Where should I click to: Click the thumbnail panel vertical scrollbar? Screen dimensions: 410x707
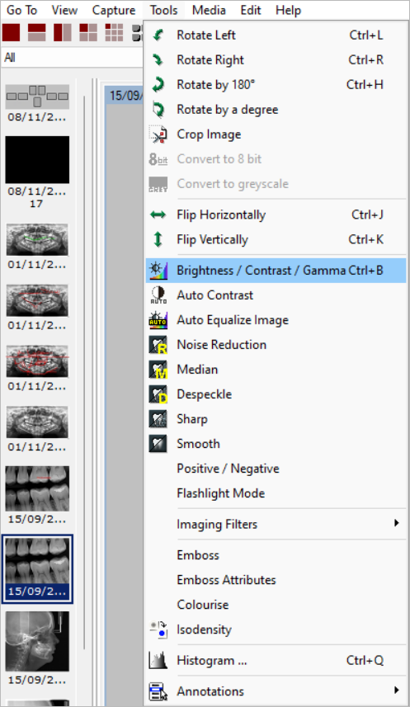click(84, 372)
